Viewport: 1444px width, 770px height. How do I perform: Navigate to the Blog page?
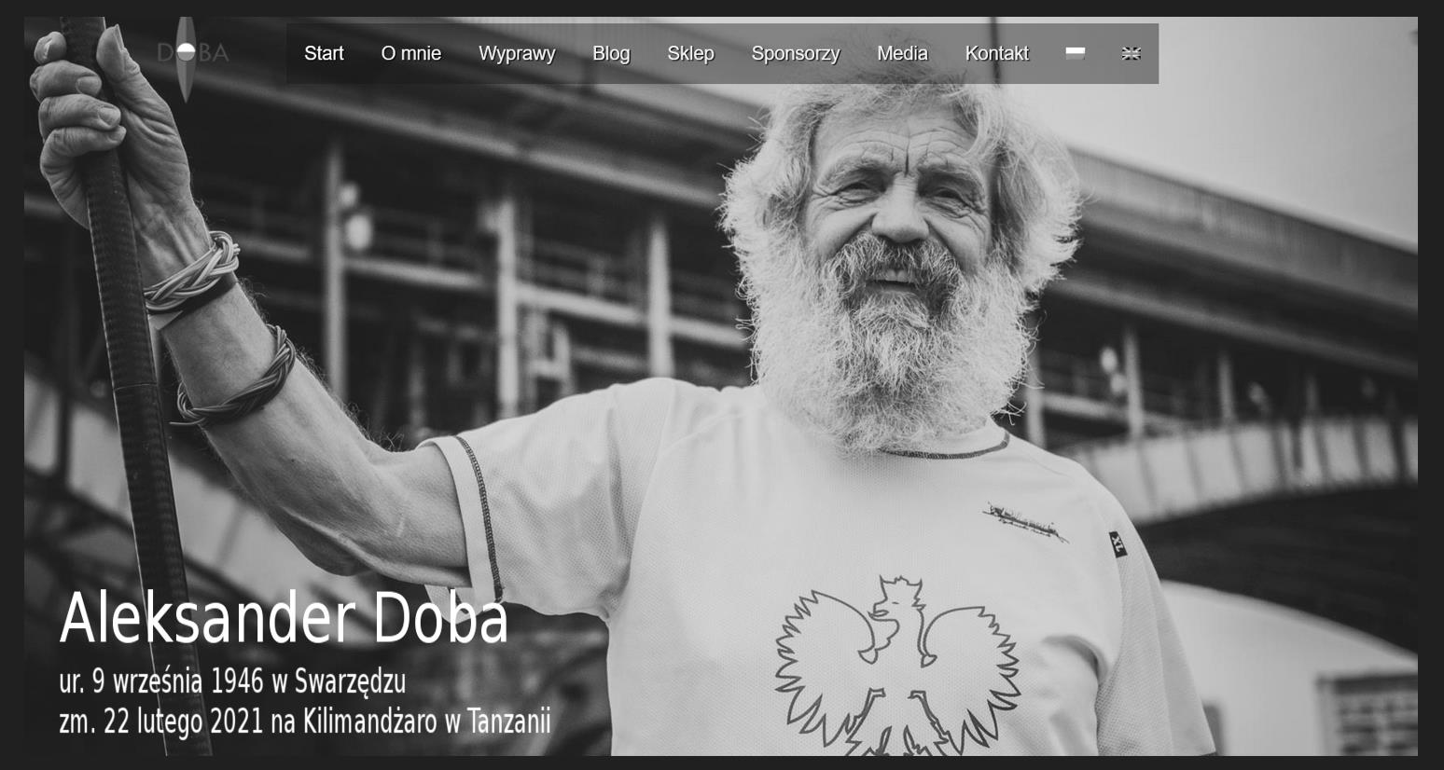(x=611, y=53)
